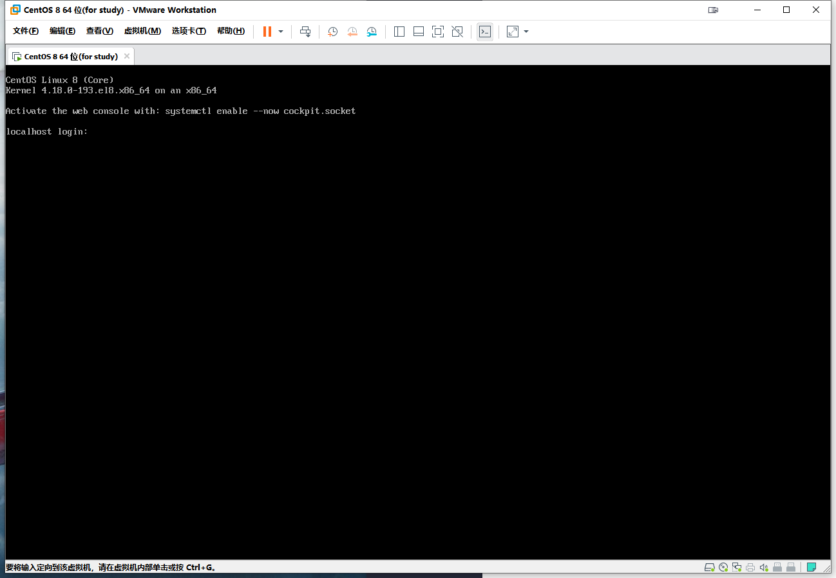Take a snapshot of this virtual machine
Image resolution: width=836 pixels, height=578 pixels.
click(333, 32)
